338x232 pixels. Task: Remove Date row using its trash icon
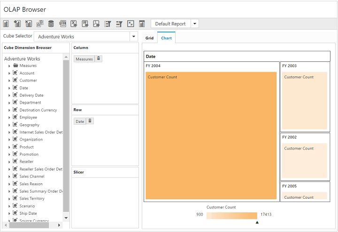(x=90, y=121)
